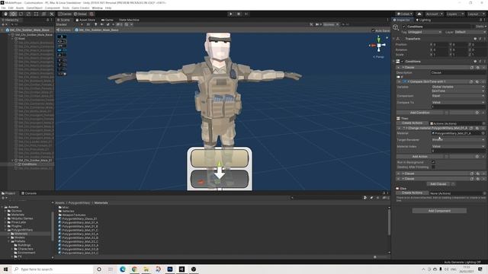Select the Hand tool in Unity toolbar
The height and width of the screenshot is (274, 488).
coord(5,14)
